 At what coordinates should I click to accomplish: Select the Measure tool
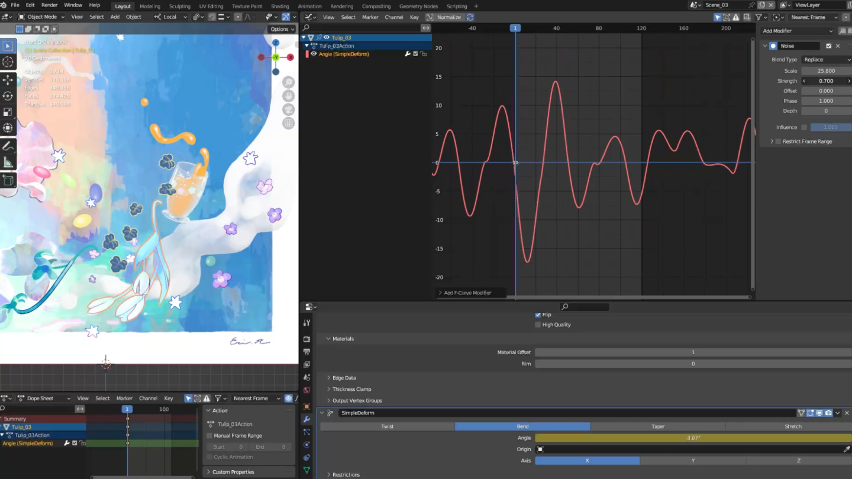(8, 161)
